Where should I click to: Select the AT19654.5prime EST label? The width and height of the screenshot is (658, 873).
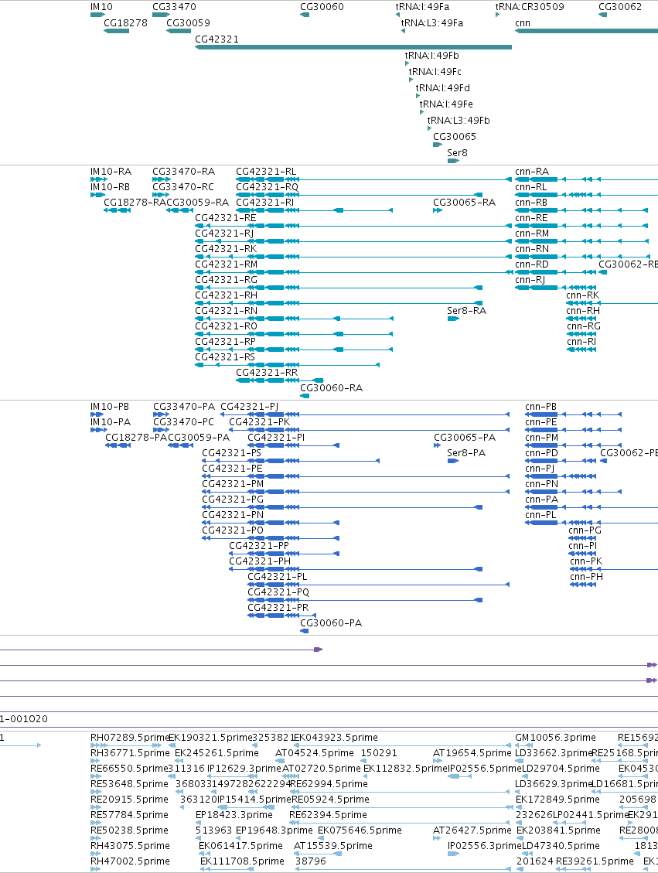[x=472, y=753]
